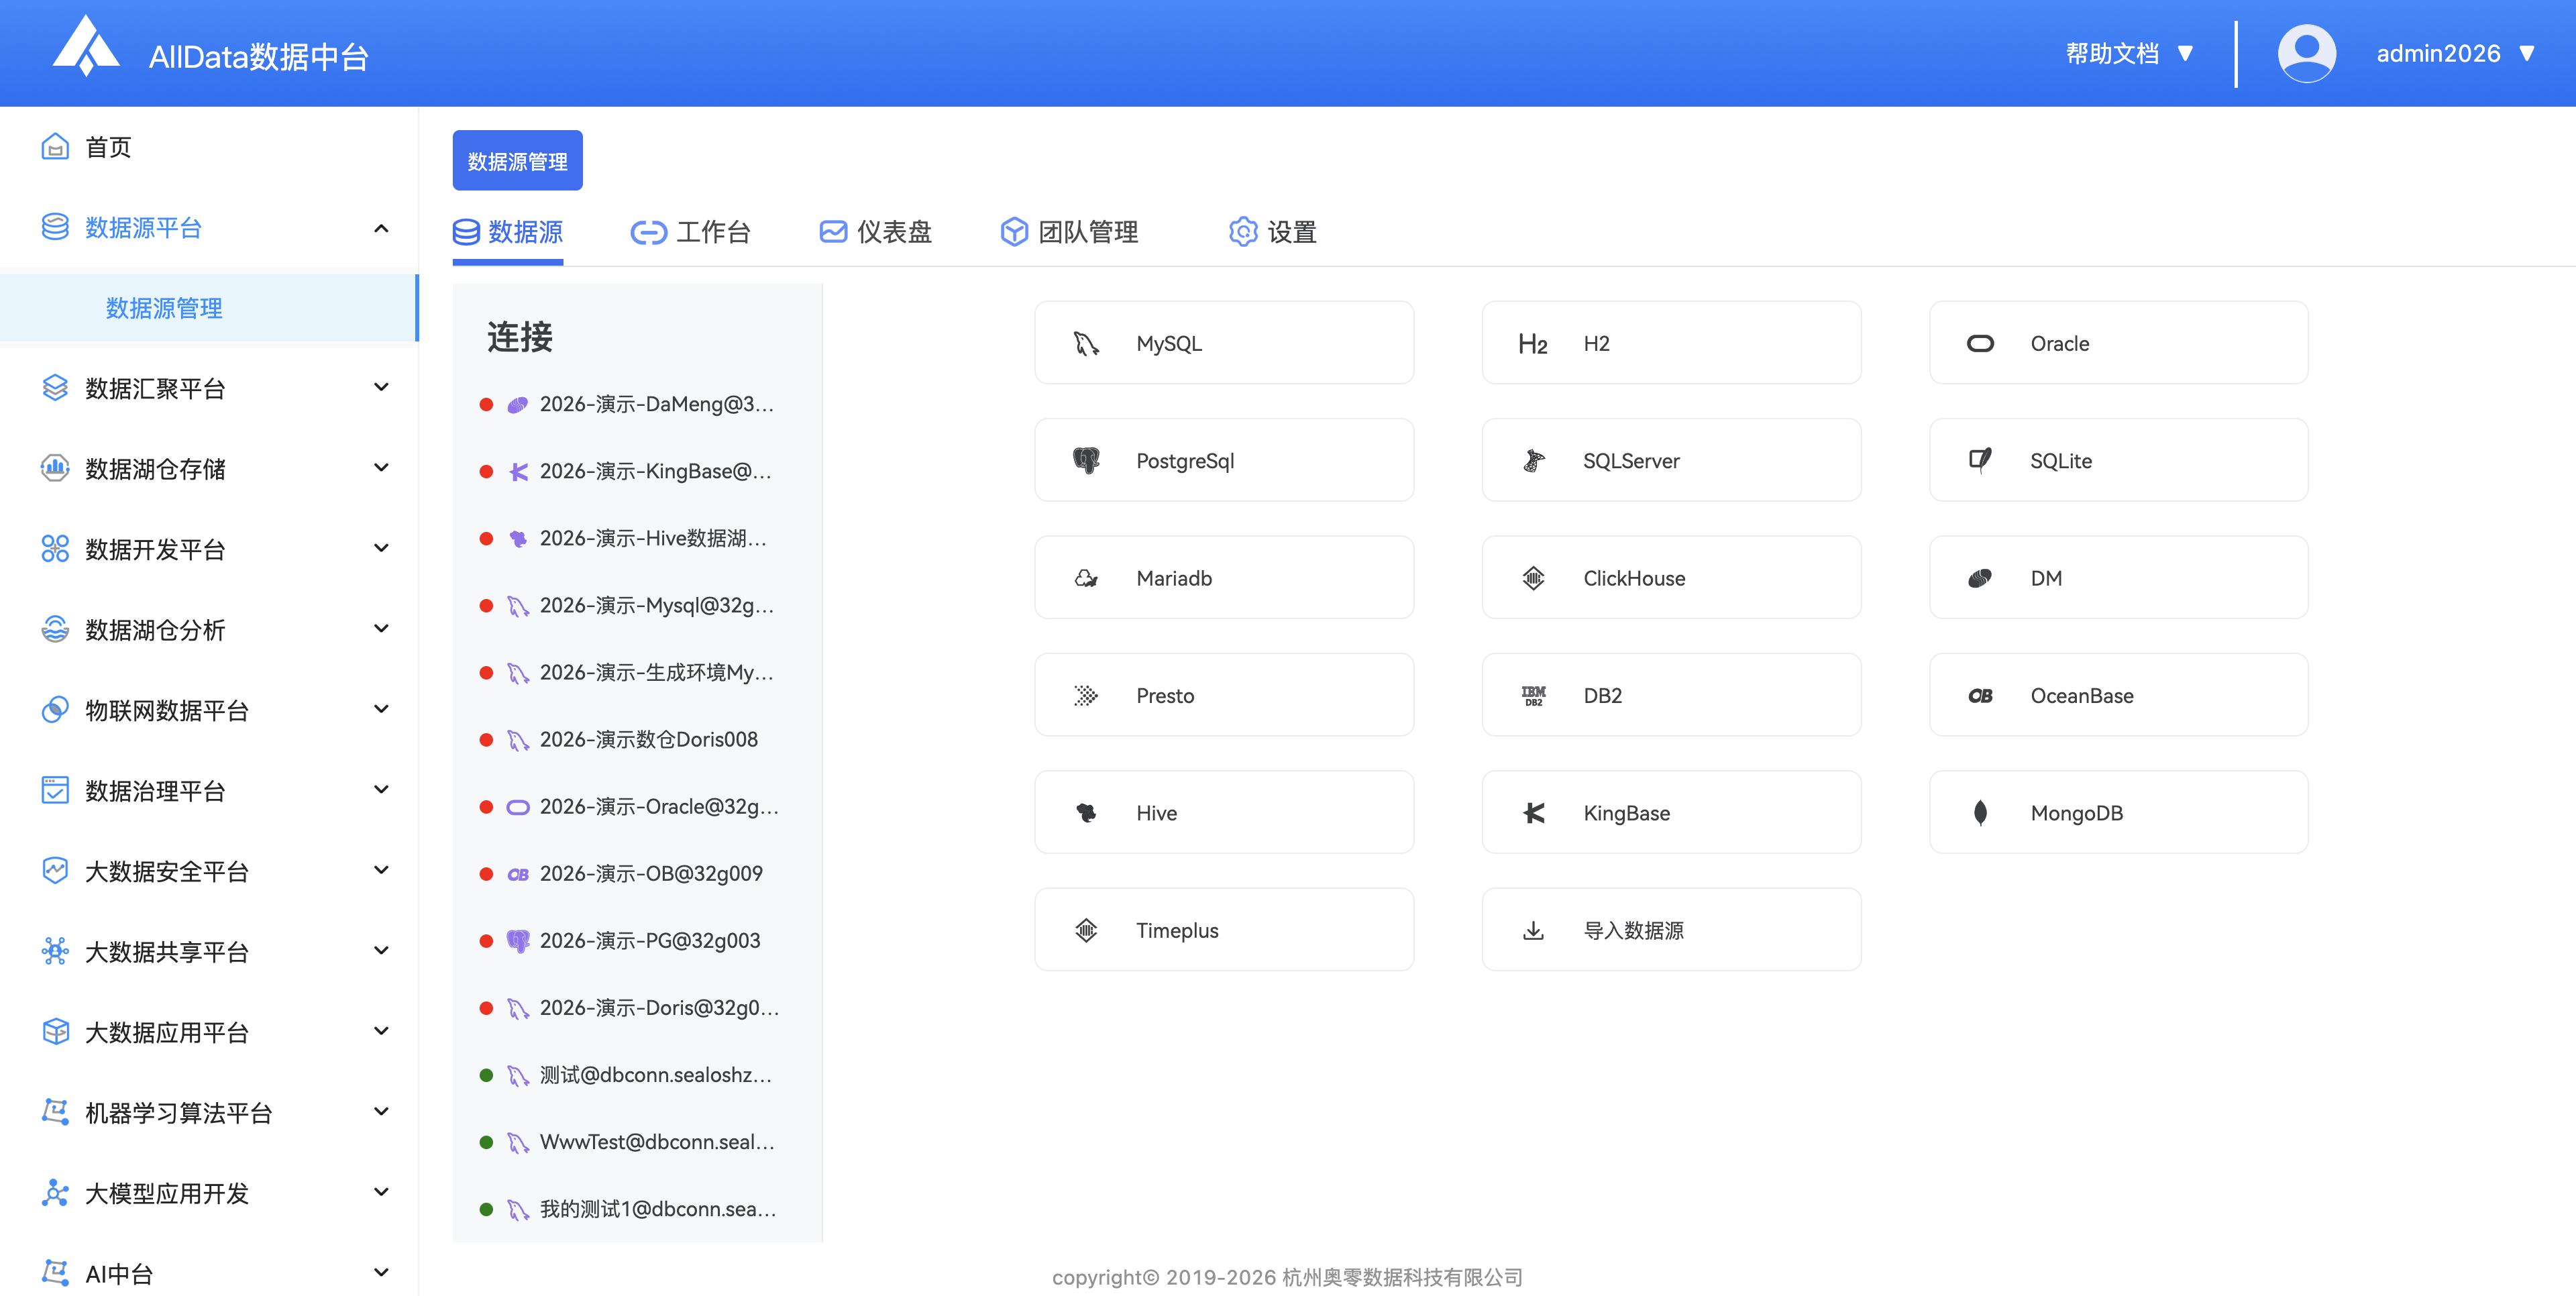Expand the 机器学习算法平台 chevron
Viewport: 2576px width, 1296px height.
click(381, 1111)
